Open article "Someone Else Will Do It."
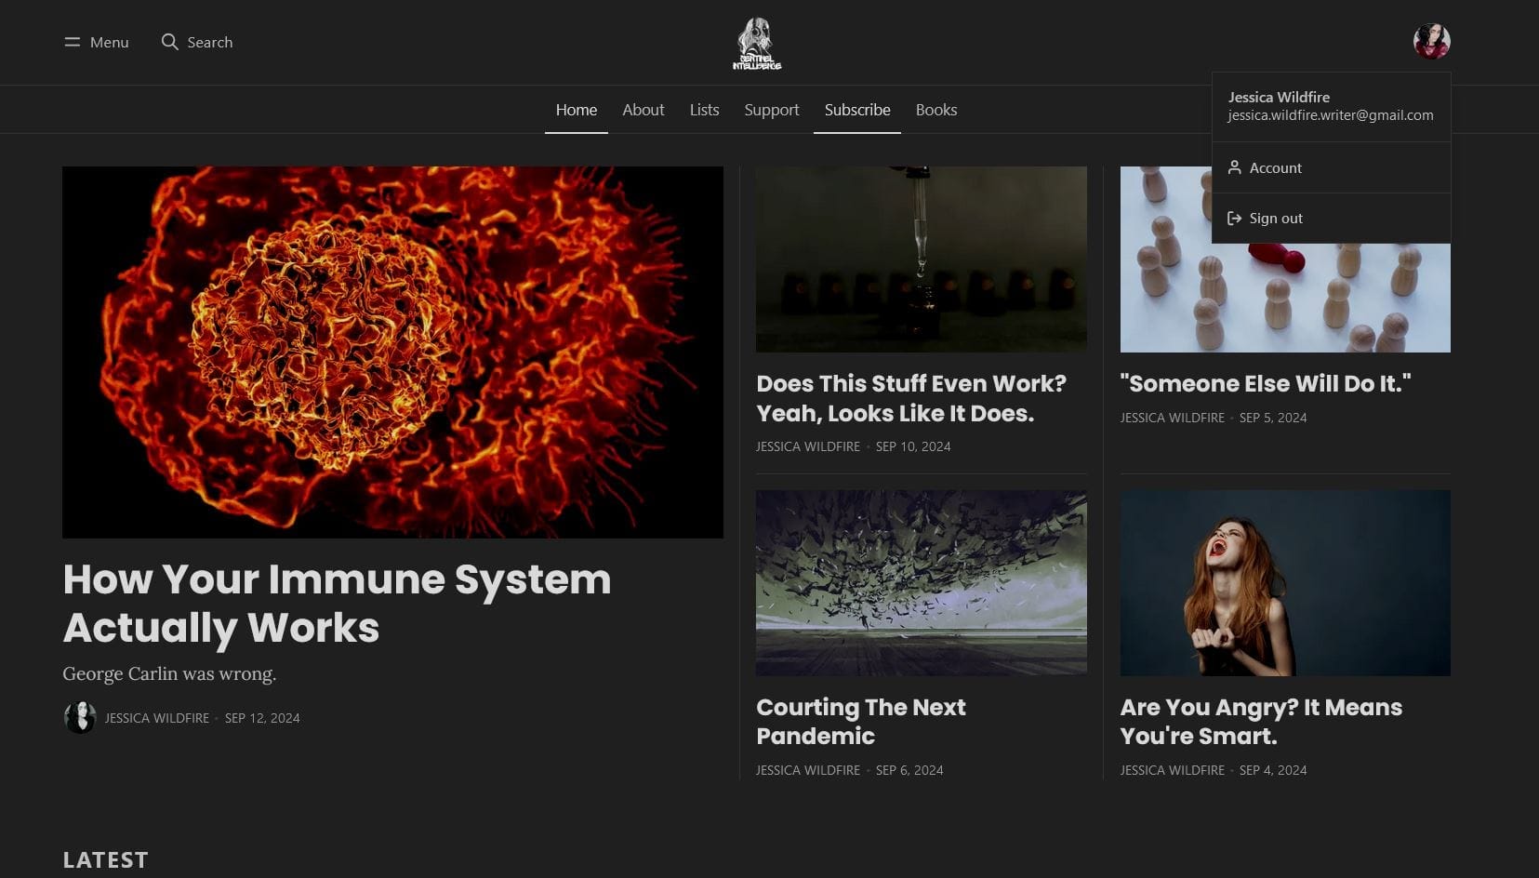Image resolution: width=1539 pixels, height=878 pixels. click(1266, 383)
